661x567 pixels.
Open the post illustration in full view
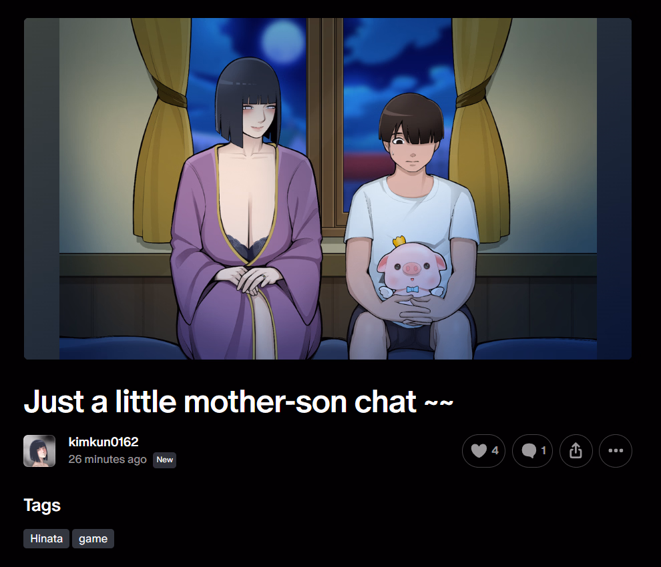[328, 189]
